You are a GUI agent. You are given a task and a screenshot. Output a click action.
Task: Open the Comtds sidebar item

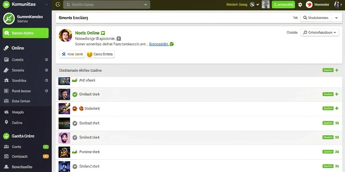pos(18,60)
